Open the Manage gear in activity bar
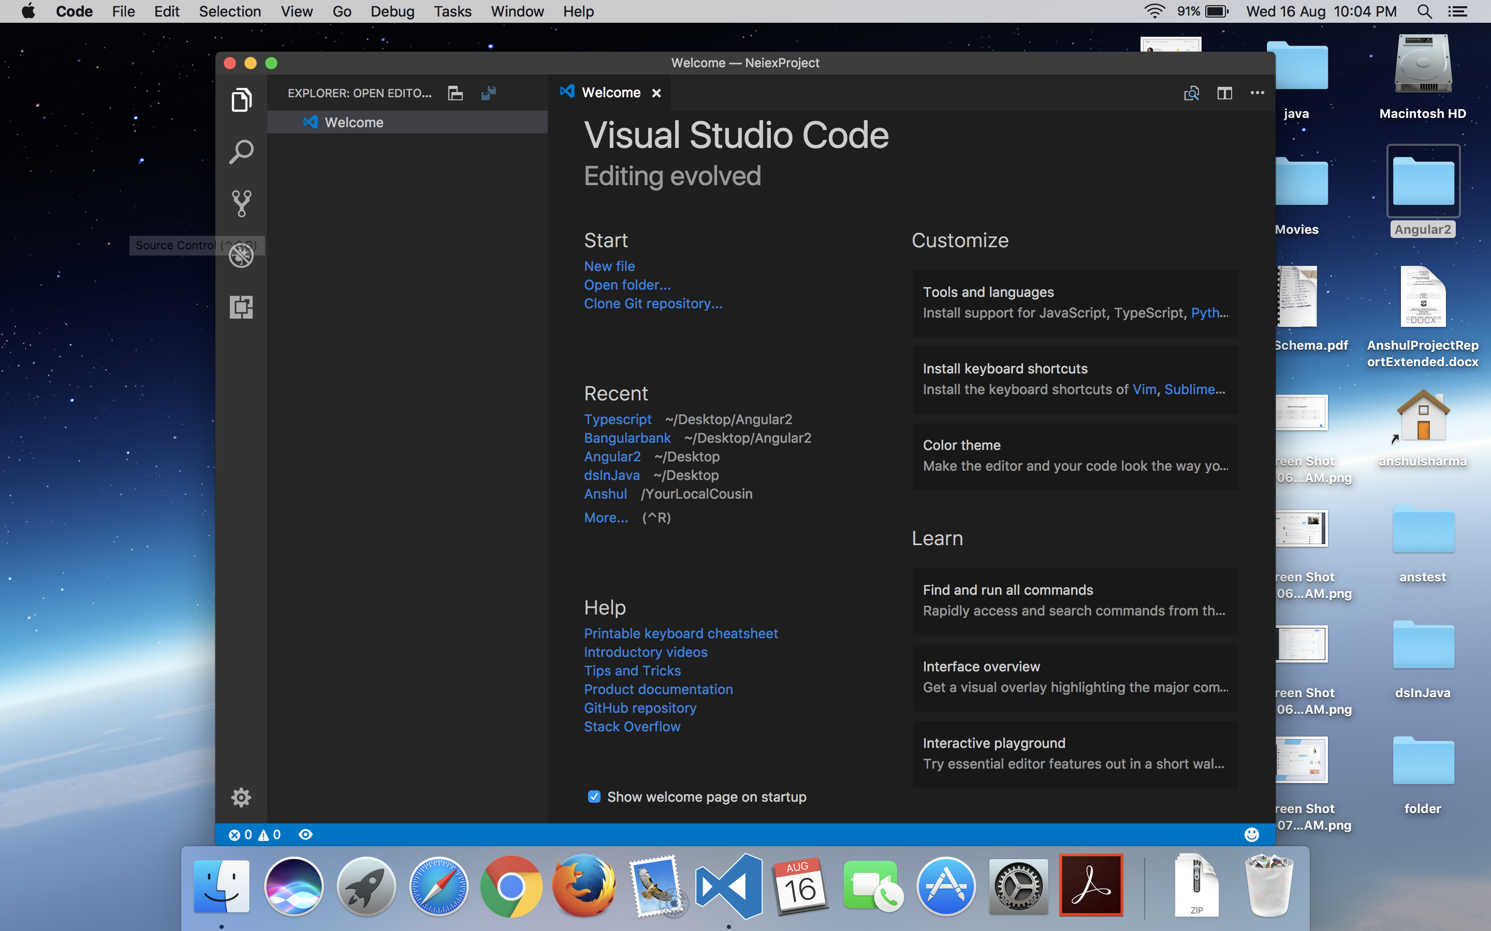 241,798
